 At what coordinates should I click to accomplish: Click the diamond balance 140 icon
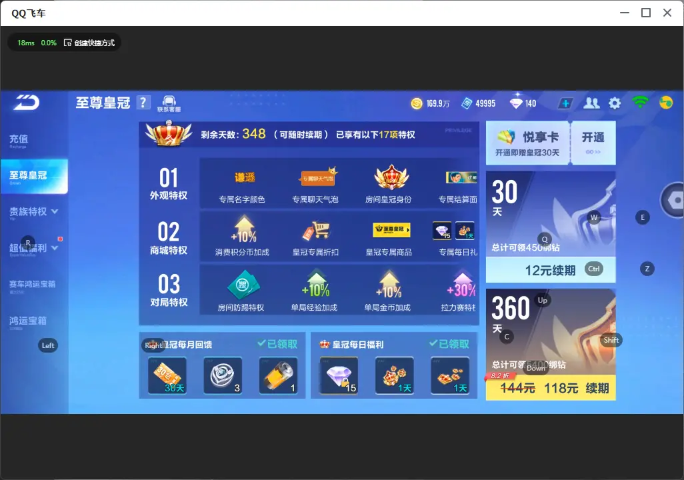(516, 103)
